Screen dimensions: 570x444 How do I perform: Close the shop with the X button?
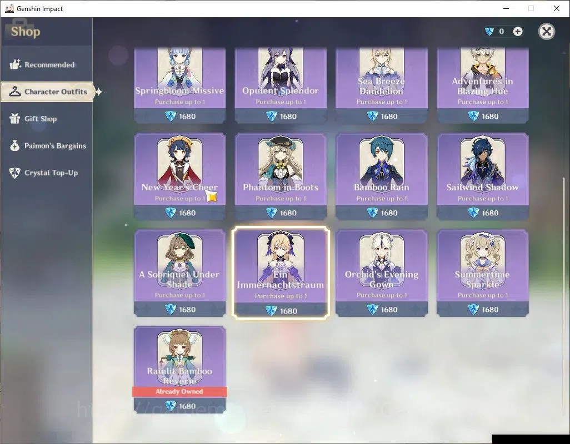(x=546, y=32)
